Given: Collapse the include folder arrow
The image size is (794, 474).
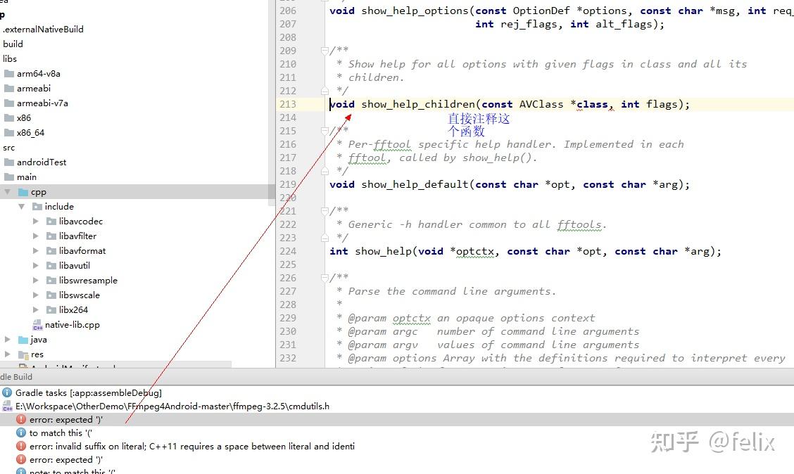Looking at the screenshot, I should 22,206.
